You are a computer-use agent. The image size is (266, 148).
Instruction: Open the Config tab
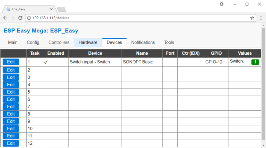(33, 42)
